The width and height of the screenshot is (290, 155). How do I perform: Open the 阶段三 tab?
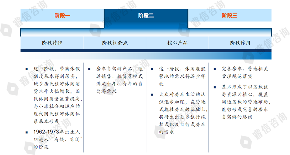click(229, 15)
